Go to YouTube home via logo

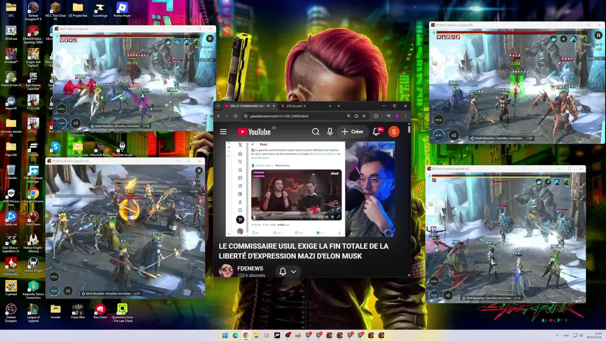coord(254,132)
